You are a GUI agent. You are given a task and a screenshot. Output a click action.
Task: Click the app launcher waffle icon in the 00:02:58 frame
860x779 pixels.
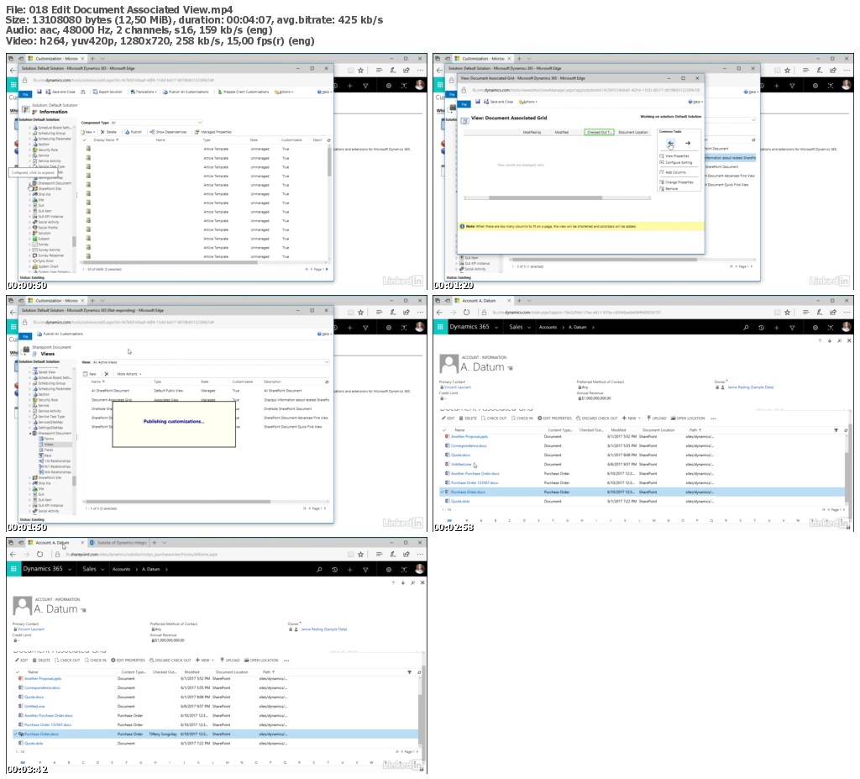[x=440, y=327]
